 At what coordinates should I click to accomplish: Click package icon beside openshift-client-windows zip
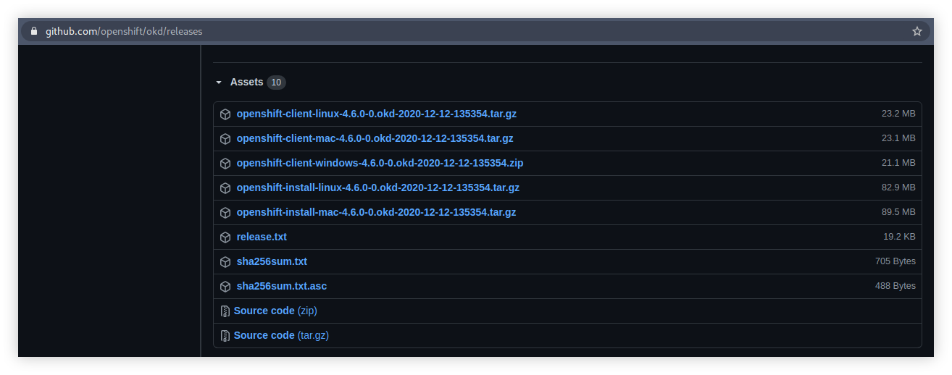pyautogui.click(x=225, y=164)
